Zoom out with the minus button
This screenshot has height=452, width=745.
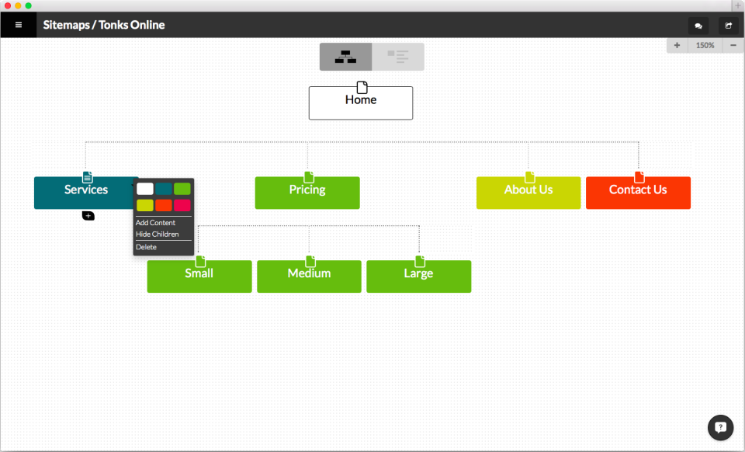733,46
